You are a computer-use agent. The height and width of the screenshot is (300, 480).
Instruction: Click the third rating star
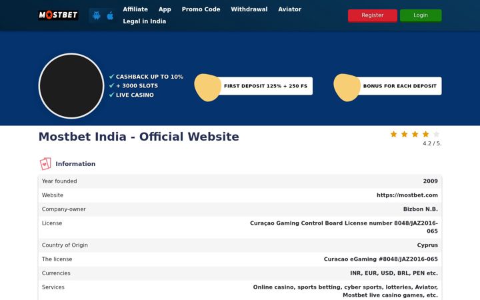(415, 134)
